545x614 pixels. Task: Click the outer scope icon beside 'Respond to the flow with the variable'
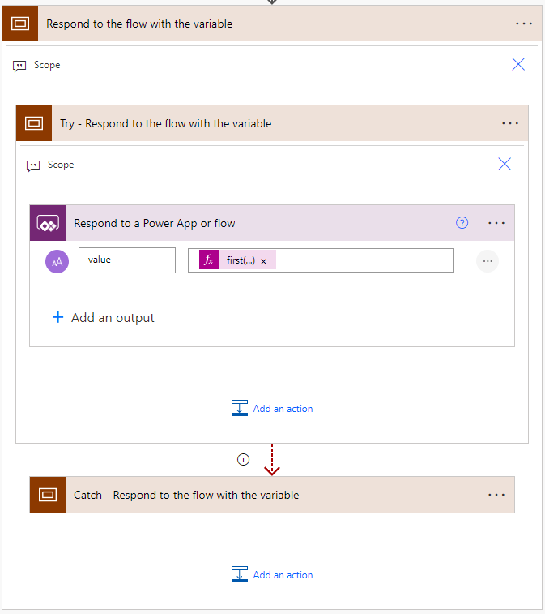coord(20,24)
